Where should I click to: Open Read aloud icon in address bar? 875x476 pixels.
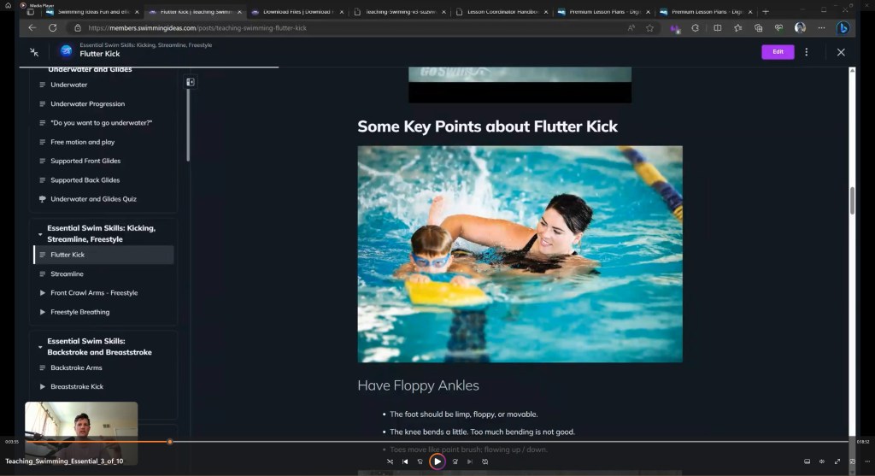click(631, 28)
